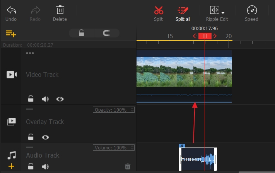
Task: Adjust the Overlay Track opacity stepper
Action: (x=133, y=110)
